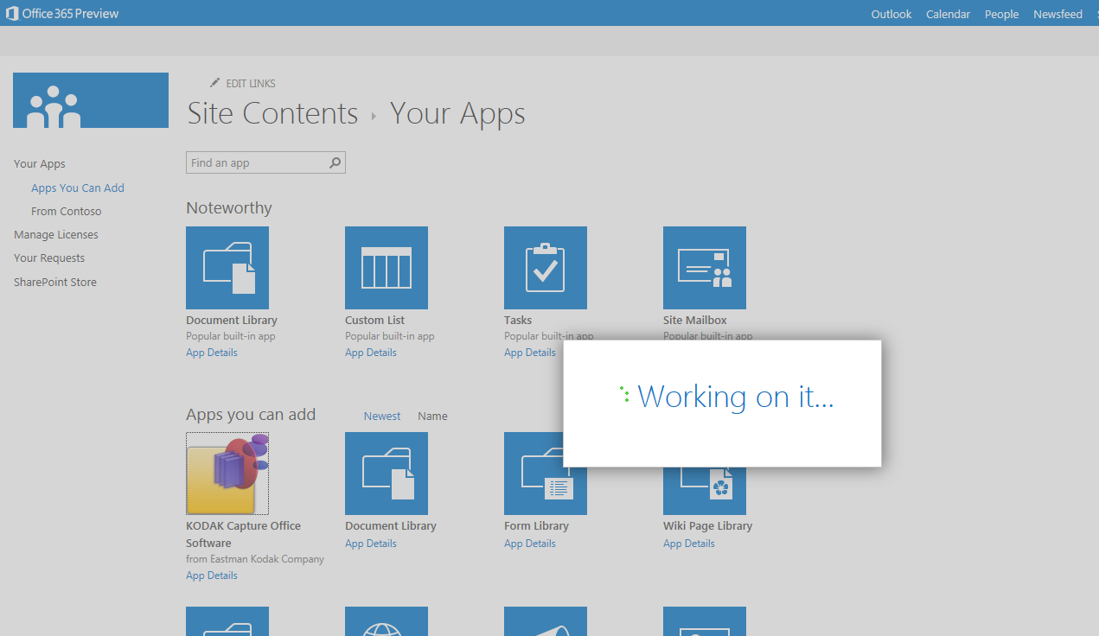Viewport: 1099px width, 636px height.
Task: Click the KODAK Capture Office Software icon
Action: point(227,474)
